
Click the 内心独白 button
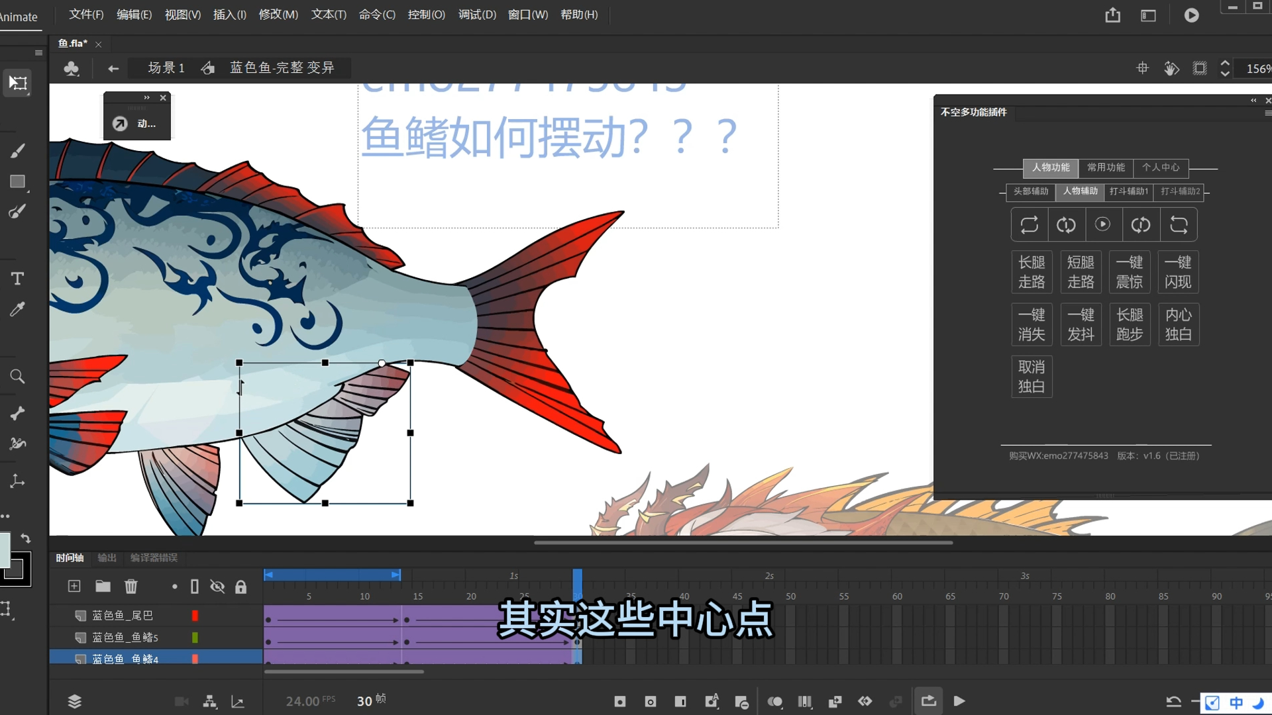(1179, 324)
